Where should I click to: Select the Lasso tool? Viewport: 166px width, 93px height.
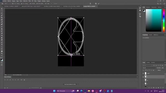[x=2, y=13]
